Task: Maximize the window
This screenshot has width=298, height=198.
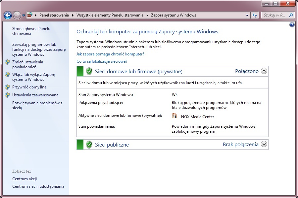Action: (x=275, y=4)
